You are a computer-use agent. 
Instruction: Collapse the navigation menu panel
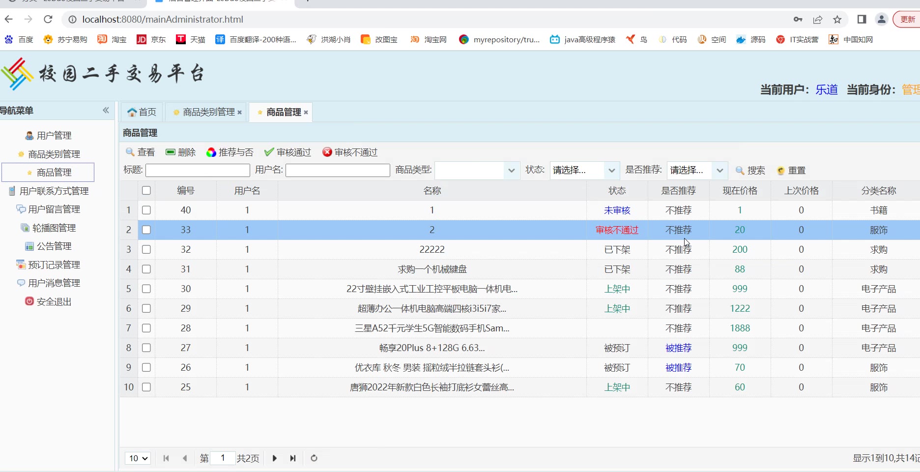coord(106,111)
